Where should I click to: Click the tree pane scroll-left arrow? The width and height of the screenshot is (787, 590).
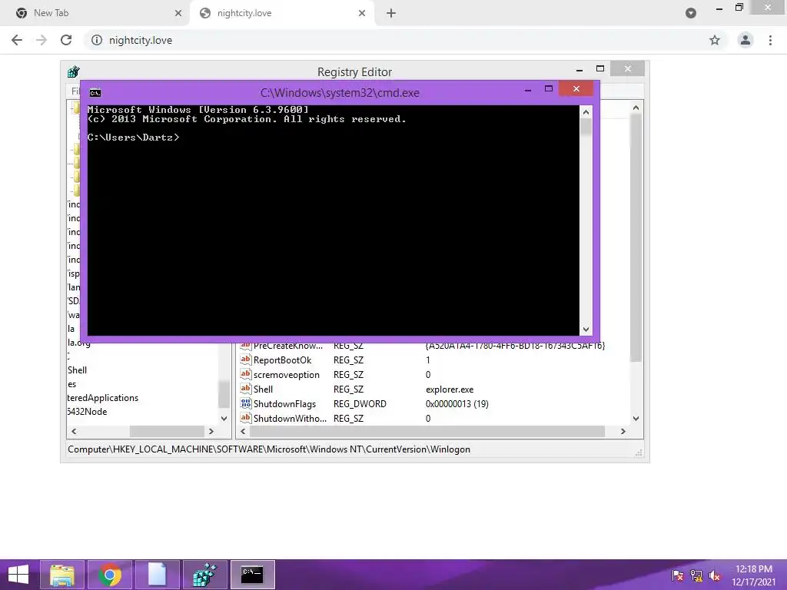(74, 432)
